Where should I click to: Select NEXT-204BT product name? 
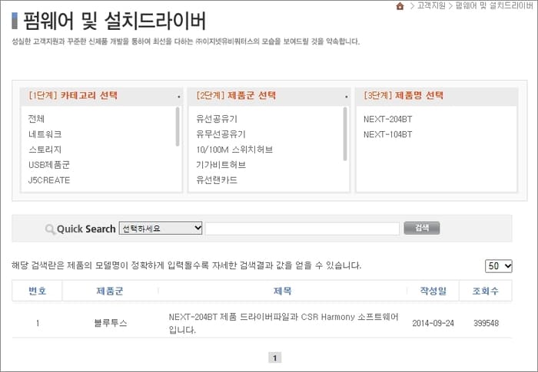coord(388,119)
